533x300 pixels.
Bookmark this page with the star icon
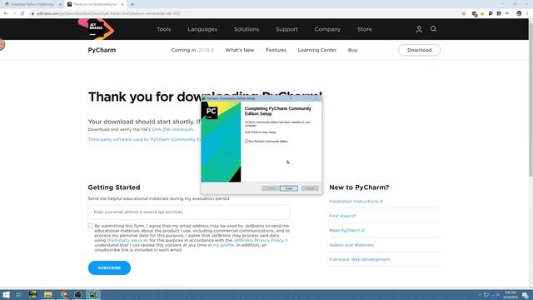point(463,13)
